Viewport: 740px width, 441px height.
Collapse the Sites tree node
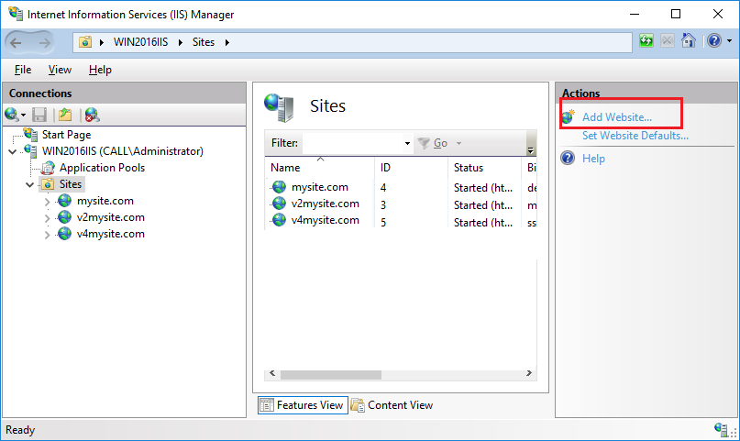click(29, 184)
